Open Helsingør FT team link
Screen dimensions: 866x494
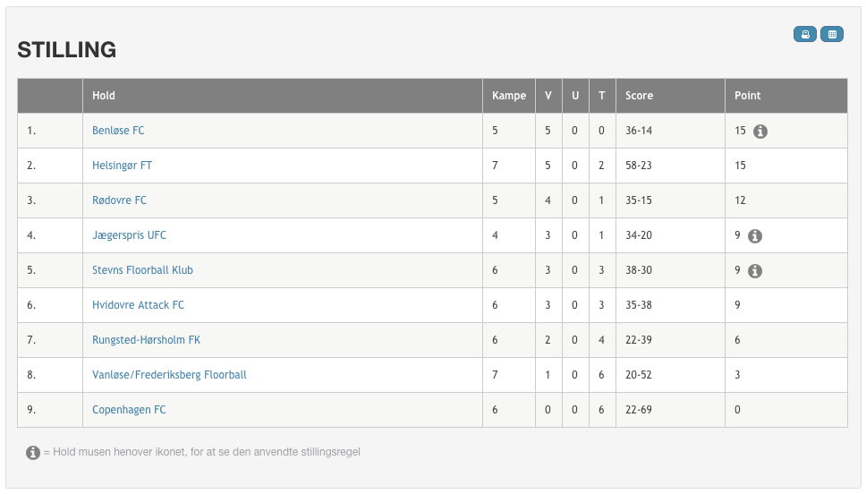pos(122,166)
